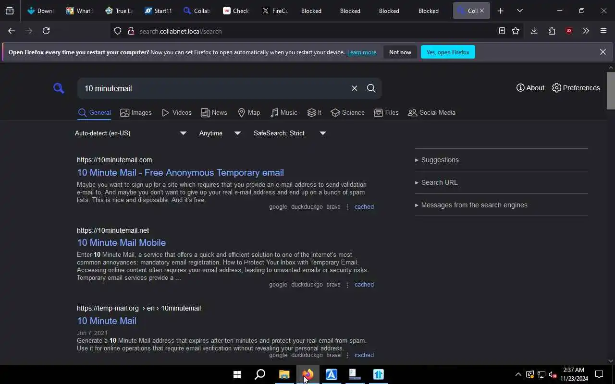Click the address bar URL
This screenshot has width=615, height=384.
coord(181,31)
